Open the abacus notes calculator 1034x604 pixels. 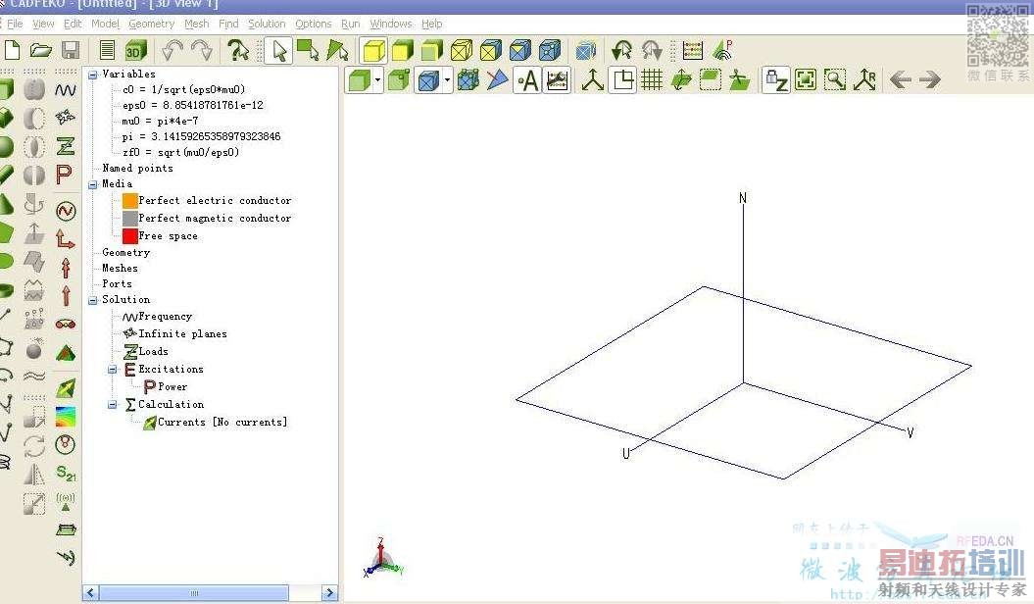[x=692, y=50]
